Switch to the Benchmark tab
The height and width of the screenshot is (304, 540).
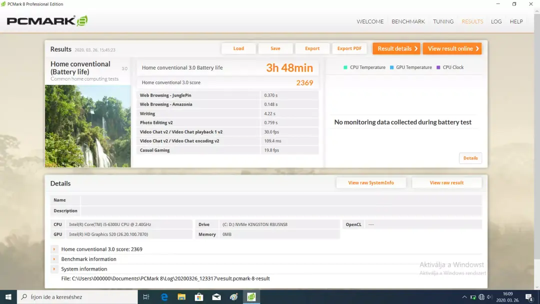408,21
